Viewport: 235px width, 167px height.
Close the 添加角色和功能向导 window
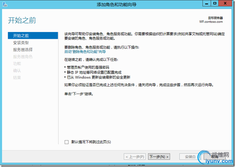tap(225, 3)
